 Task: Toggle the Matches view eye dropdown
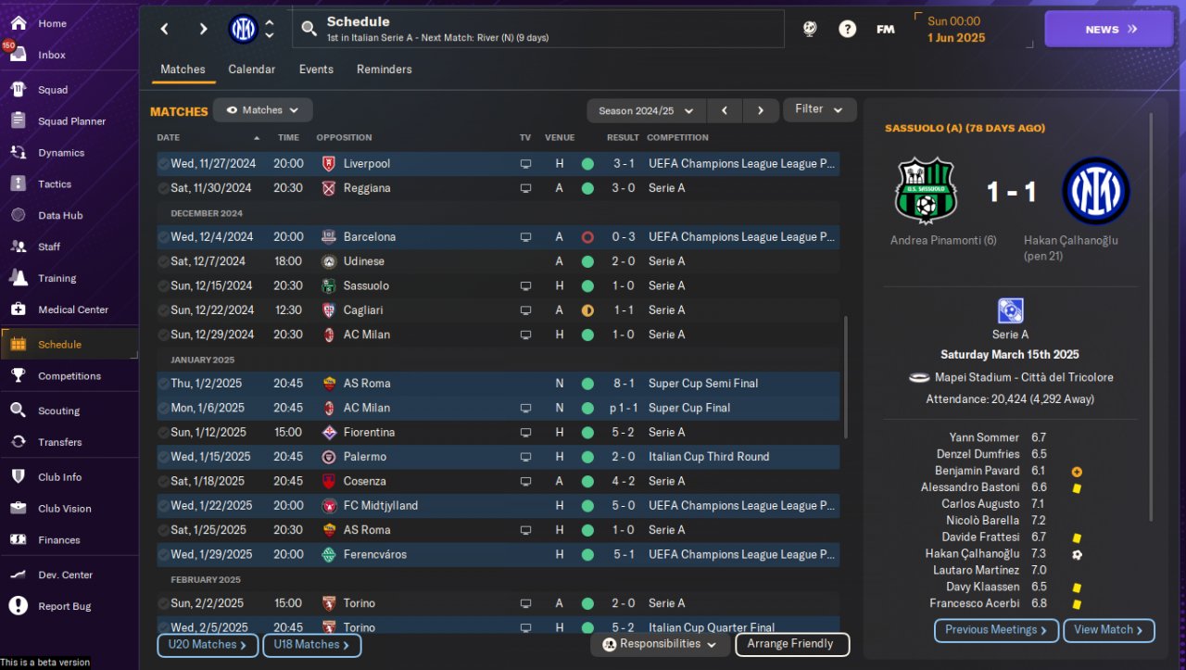pyautogui.click(x=263, y=110)
